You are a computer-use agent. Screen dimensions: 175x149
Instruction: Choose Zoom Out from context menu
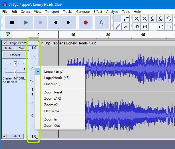point(60,126)
